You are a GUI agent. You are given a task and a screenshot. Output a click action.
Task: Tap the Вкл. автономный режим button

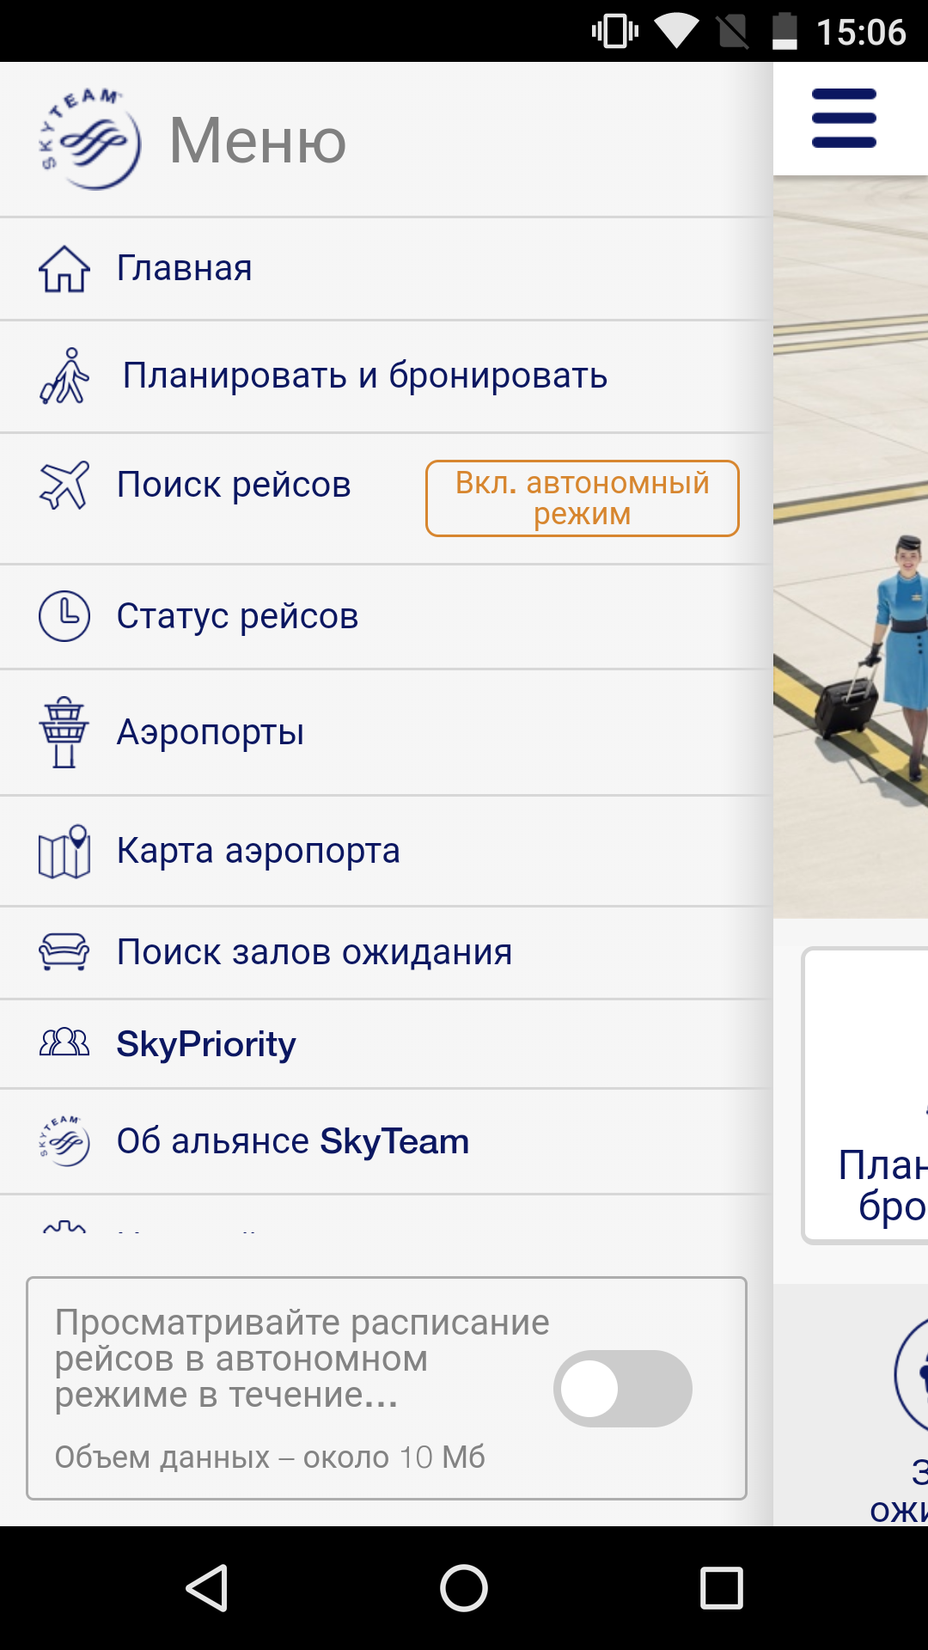click(583, 498)
